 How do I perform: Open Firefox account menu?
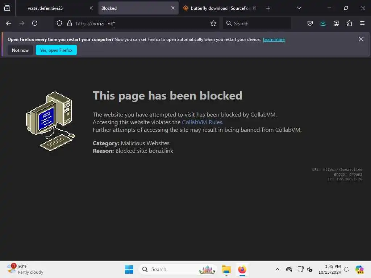336,24
